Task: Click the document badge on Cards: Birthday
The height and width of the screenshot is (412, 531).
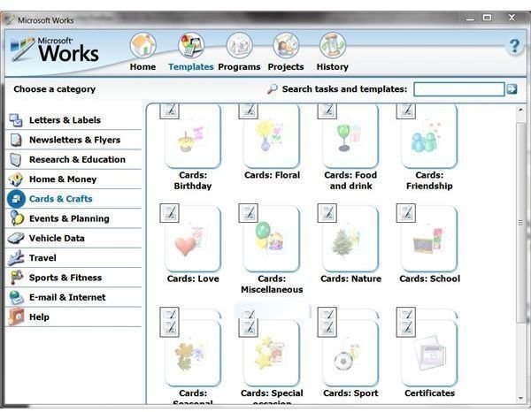Action: 169,111
